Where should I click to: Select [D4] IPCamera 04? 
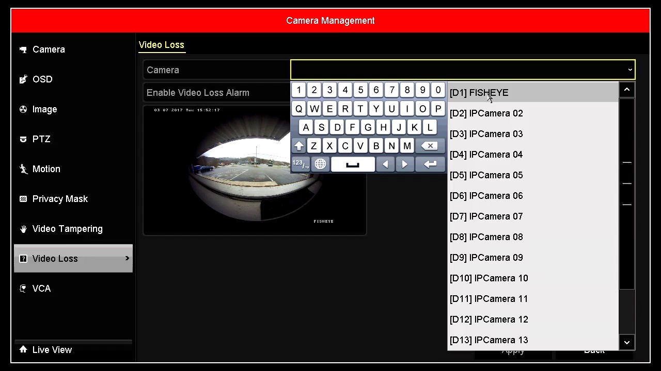click(533, 155)
